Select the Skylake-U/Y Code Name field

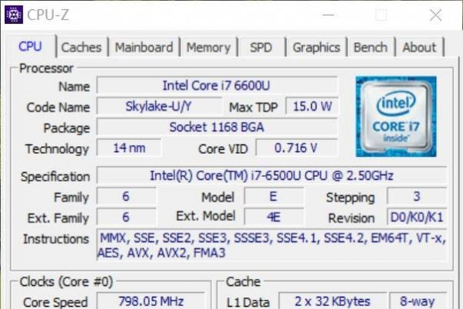[161, 106]
